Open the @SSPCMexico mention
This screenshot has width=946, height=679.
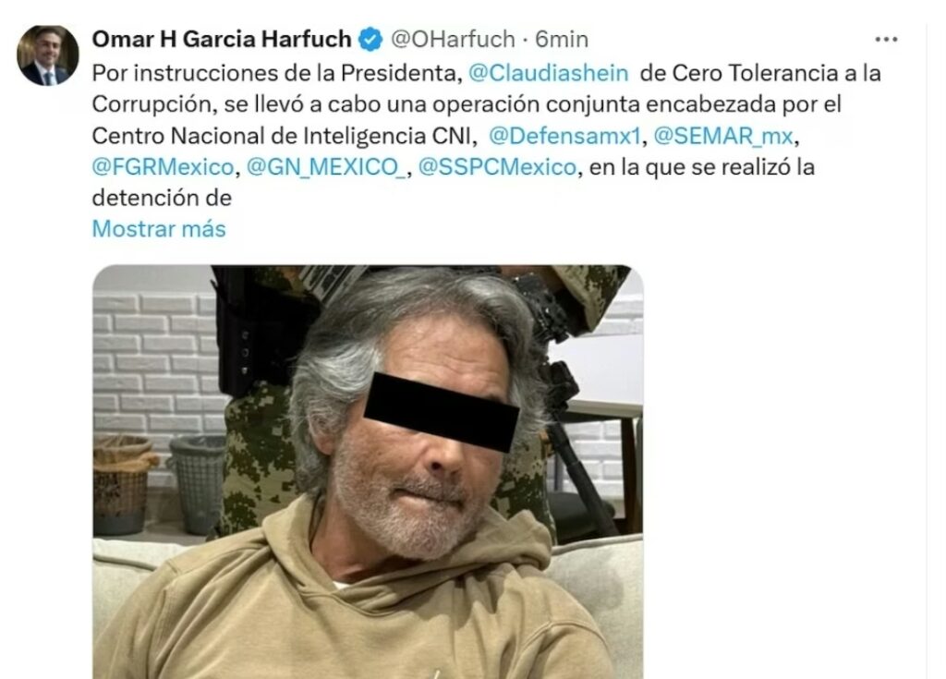[x=497, y=167]
